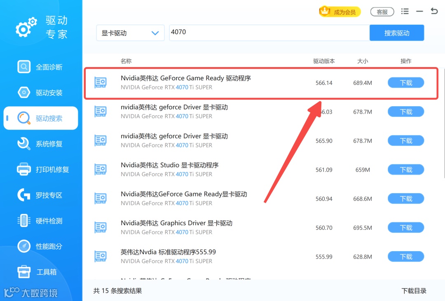Open 驱动安装 in the sidebar
The width and height of the screenshot is (445, 301).
40,93
